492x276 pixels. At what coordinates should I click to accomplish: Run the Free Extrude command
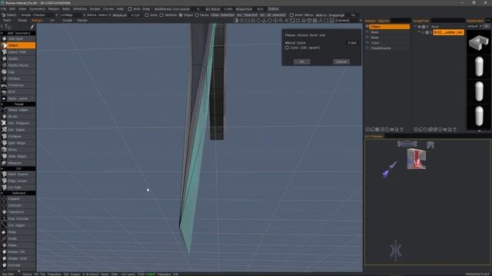[18, 219]
